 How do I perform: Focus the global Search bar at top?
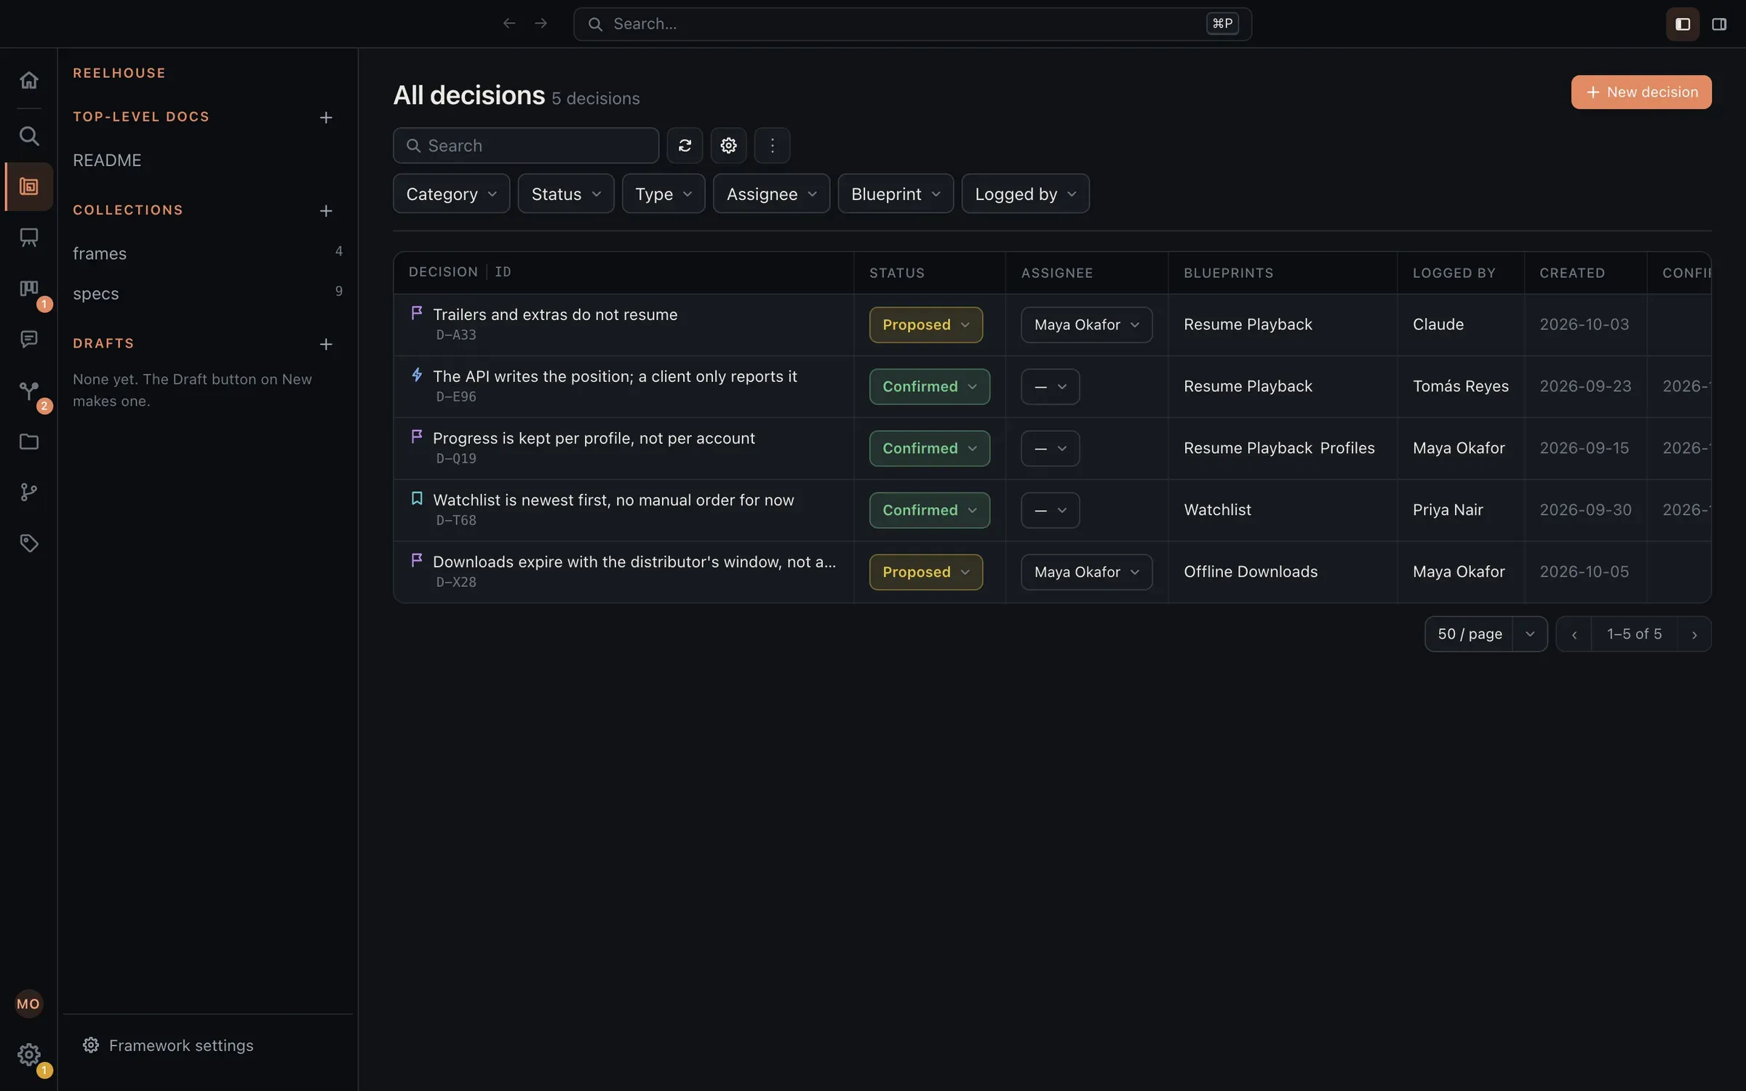click(x=912, y=24)
